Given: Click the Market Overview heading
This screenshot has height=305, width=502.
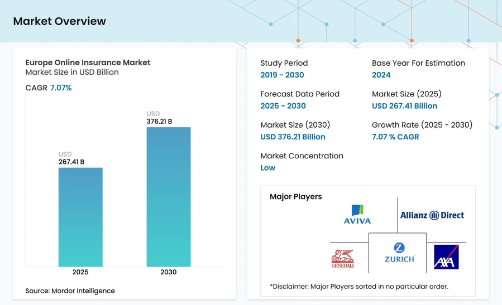Looking at the screenshot, I should click(60, 21).
